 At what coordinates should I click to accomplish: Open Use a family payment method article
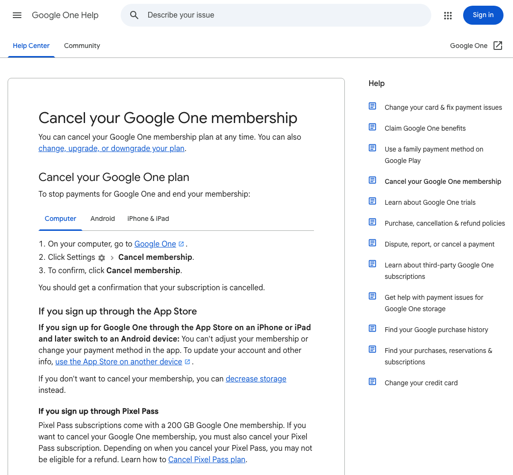[x=434, y=155]
